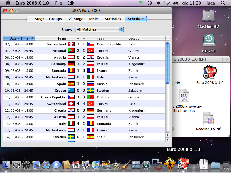Click the Croatia flag in the 08/06/08 18:00 row
Screen dimensions: 231x173
pos(91,57)
